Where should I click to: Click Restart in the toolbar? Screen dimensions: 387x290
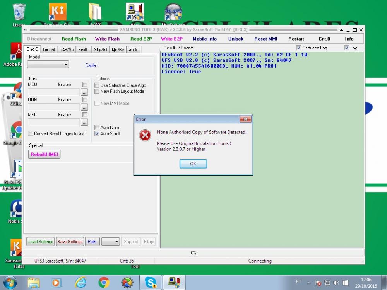pyautogui.click(x=296, y=39)
